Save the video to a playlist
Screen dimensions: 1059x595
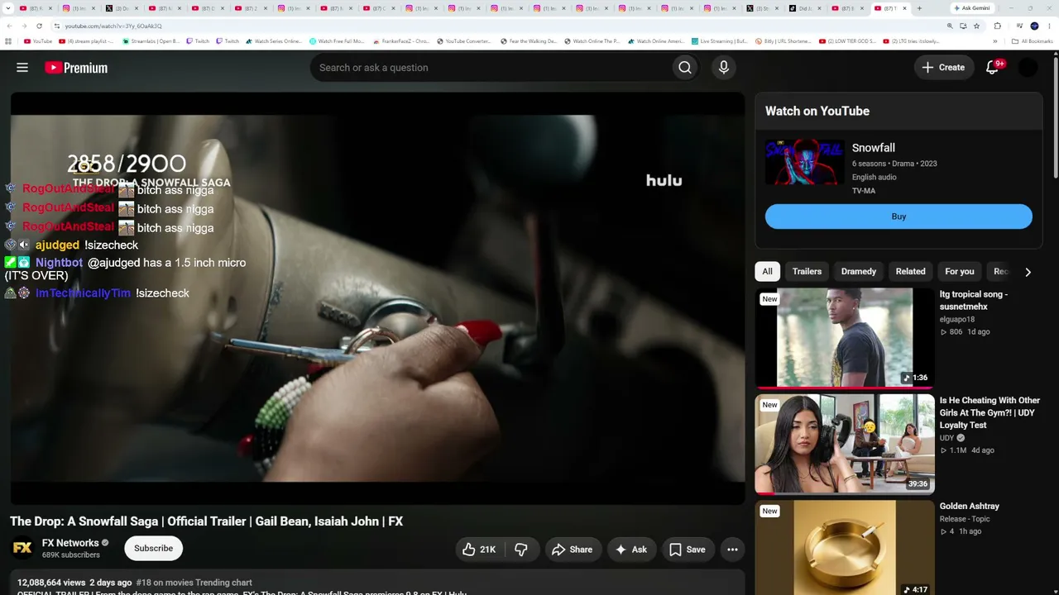pyautogui.click(x=688, y=550)
